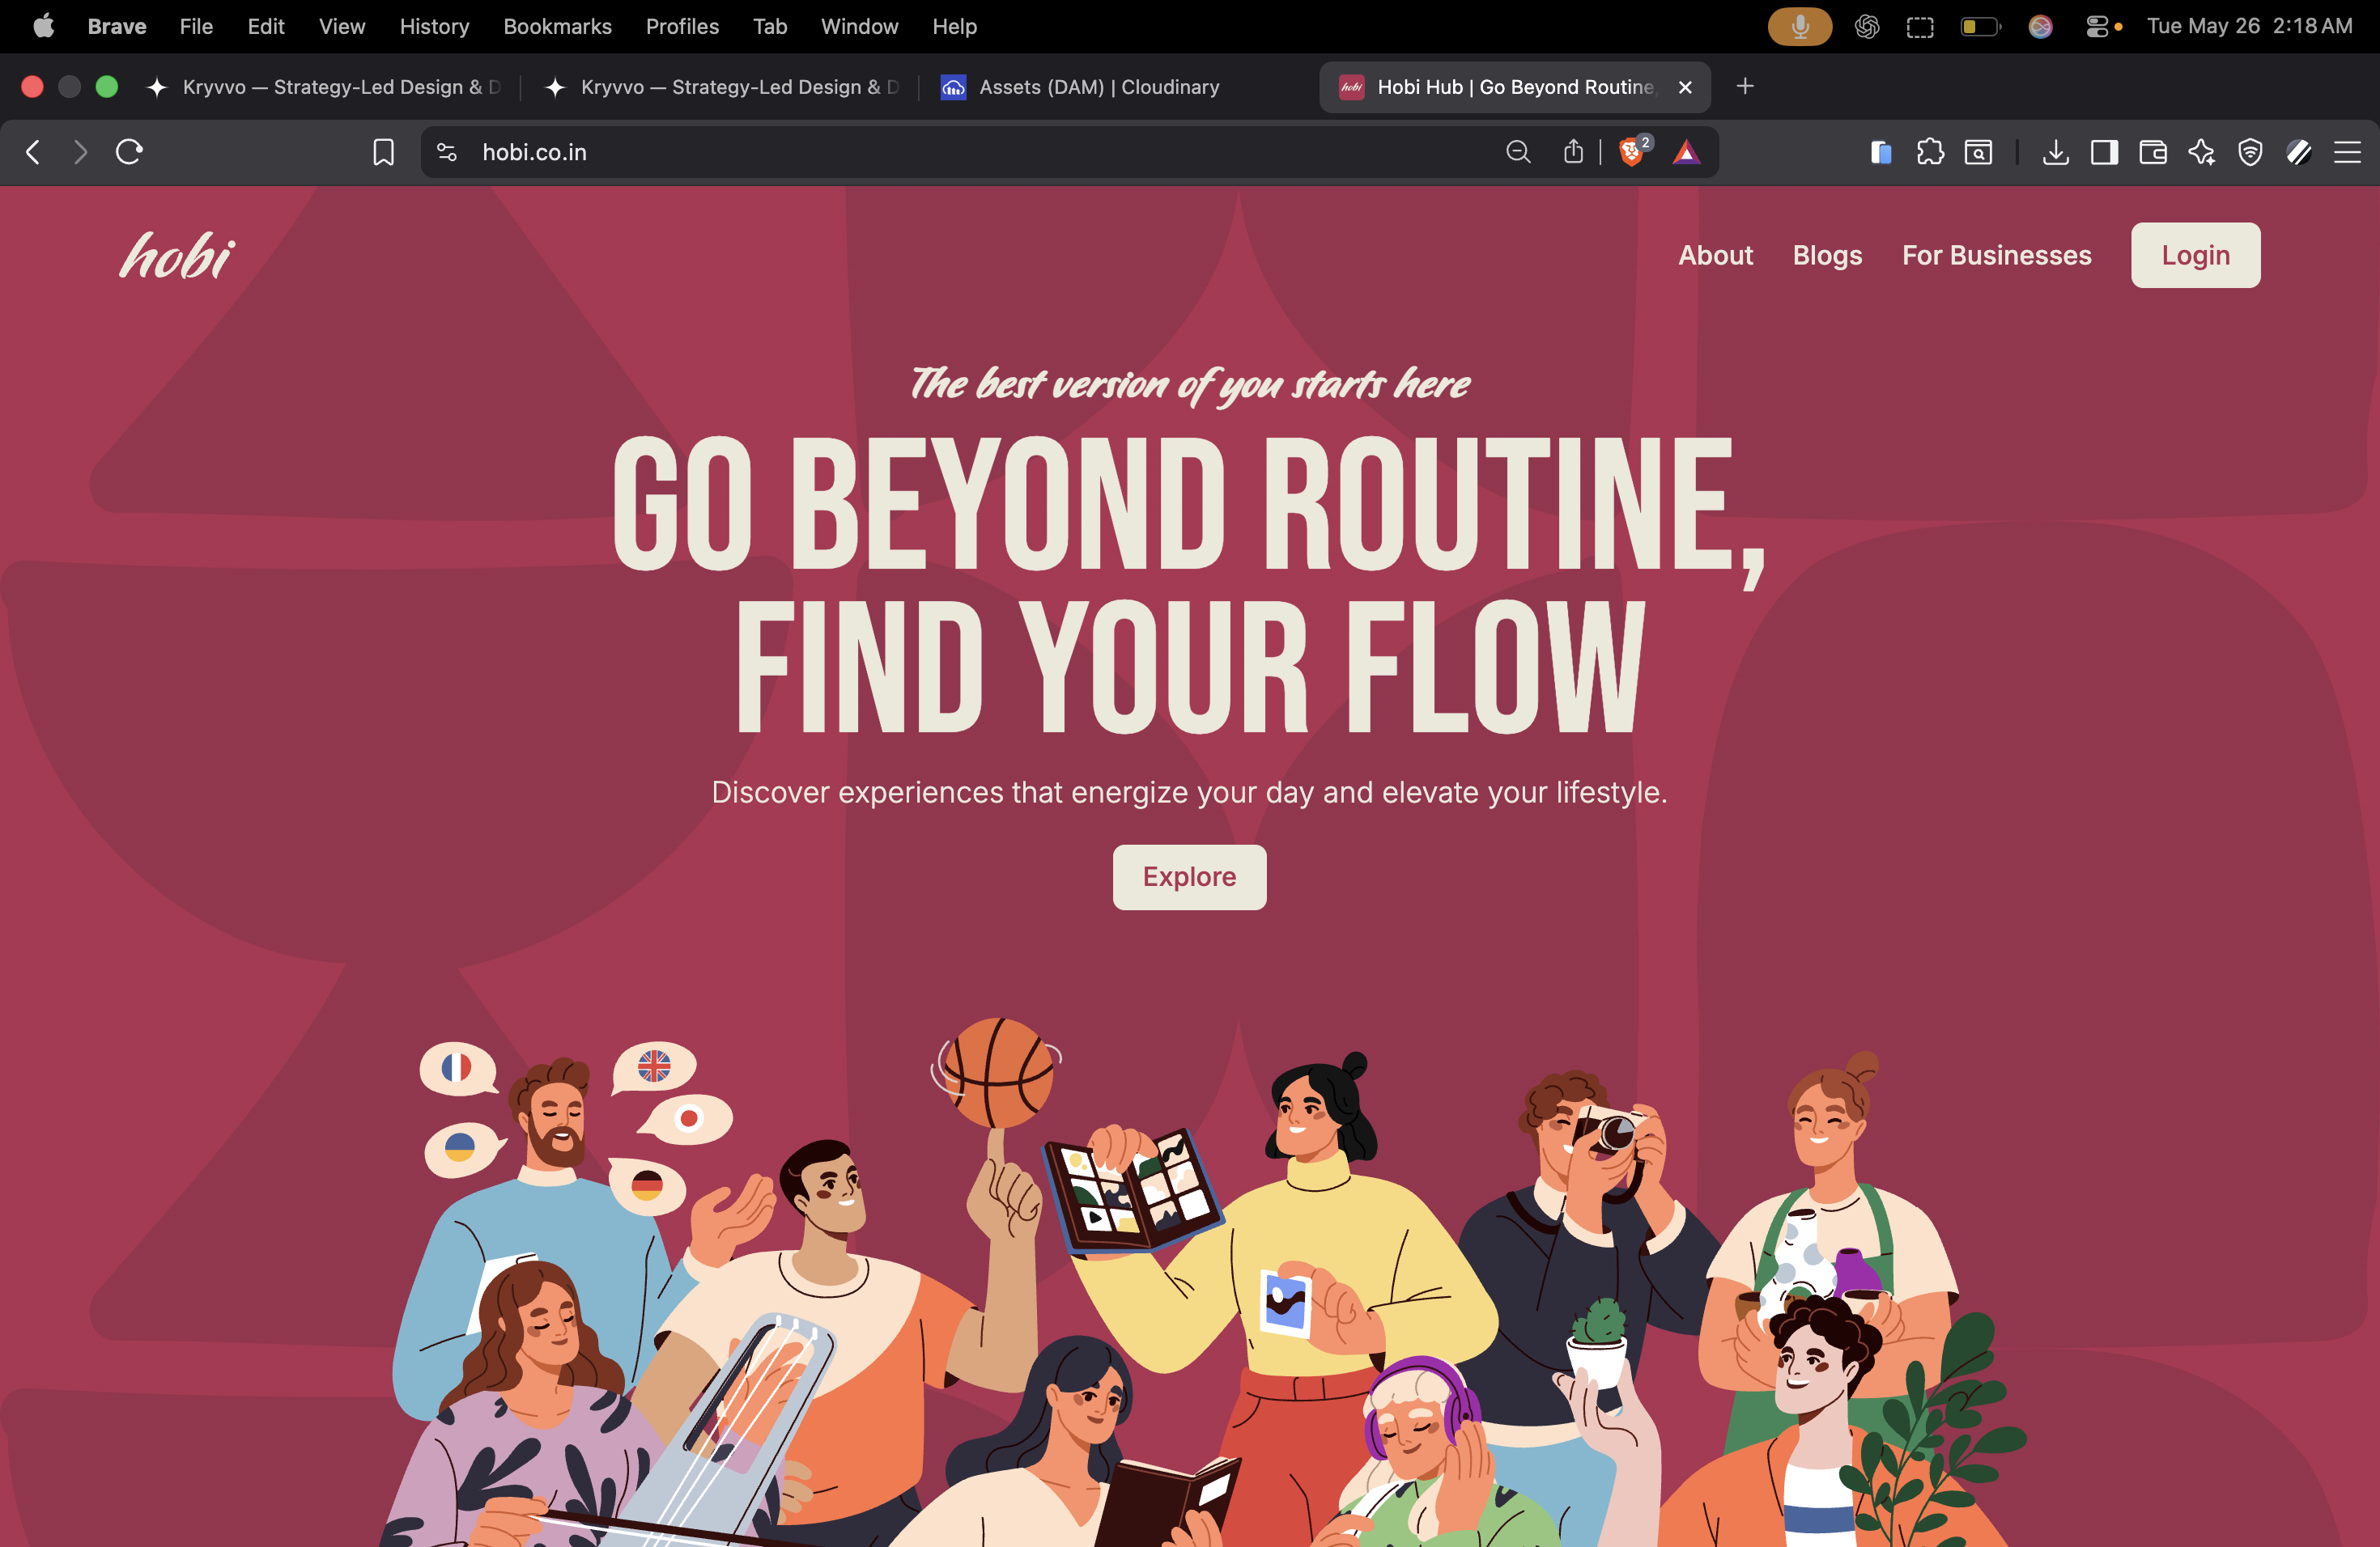The height and width of the screenshot is (1547, 2380).
Task: Open Control Center in the menu bar
Action: pos(2098,26)
